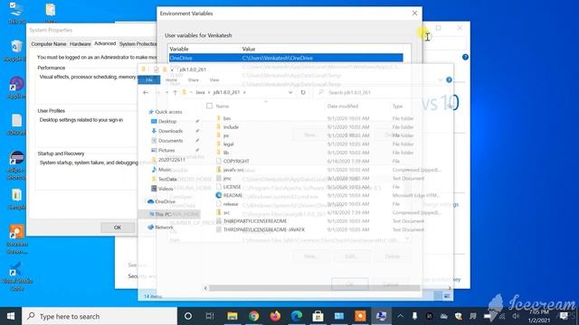Open the bin folder in File Explorer
The width and height of the screenshot is (579, 325).
click(227, 118)
